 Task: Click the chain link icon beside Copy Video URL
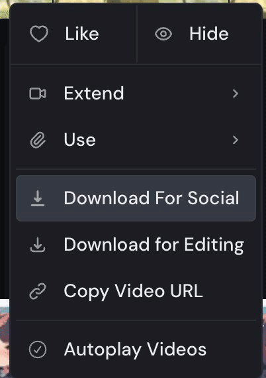38,291
